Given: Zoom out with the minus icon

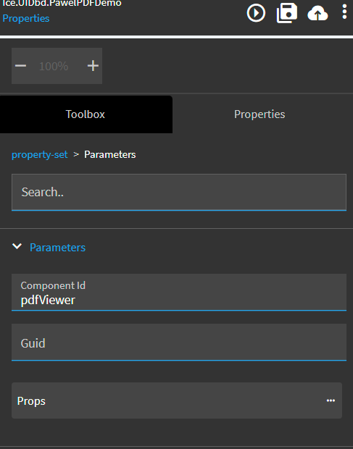Looking at the screenshot, I should tap(20, 66).
